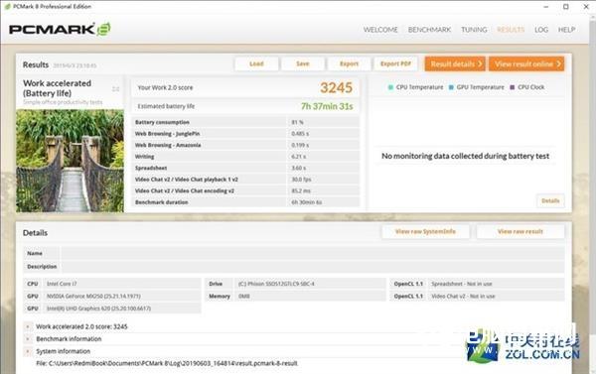Open the BENCHMARK tab
596x374 pixels.
(429, 30)
